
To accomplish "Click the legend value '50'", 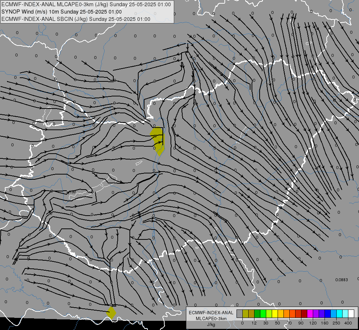I will (x=278, y=323).
